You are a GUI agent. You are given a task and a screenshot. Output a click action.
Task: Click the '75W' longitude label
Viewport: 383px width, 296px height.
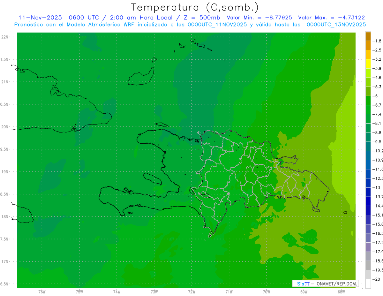click(79, 292)
